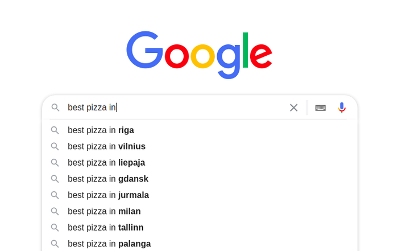This screenshot has height=251, width=398.
Task: Select suggestion best pizza in vilnius
Action: click(x=200, y=147)
